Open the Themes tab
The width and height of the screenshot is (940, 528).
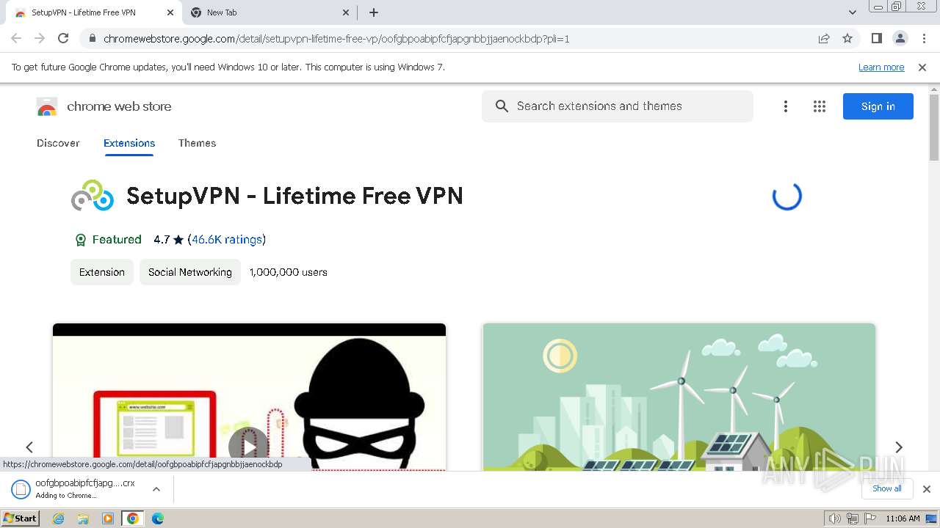[197, 143]
